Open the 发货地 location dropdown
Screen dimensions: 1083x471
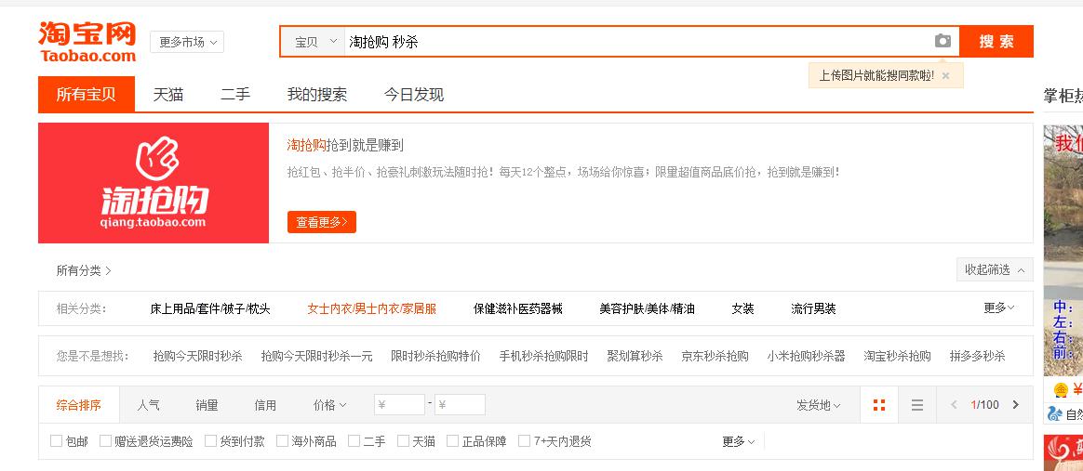tap(818, 405)
